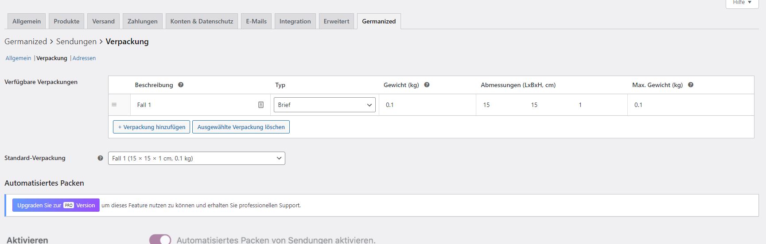Viewport: 766px width, 244px height.
Task: Open the E-Mails tab
Action: 257,21
